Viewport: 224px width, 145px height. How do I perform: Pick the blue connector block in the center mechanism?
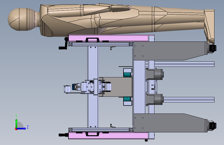tap(73, 87)
